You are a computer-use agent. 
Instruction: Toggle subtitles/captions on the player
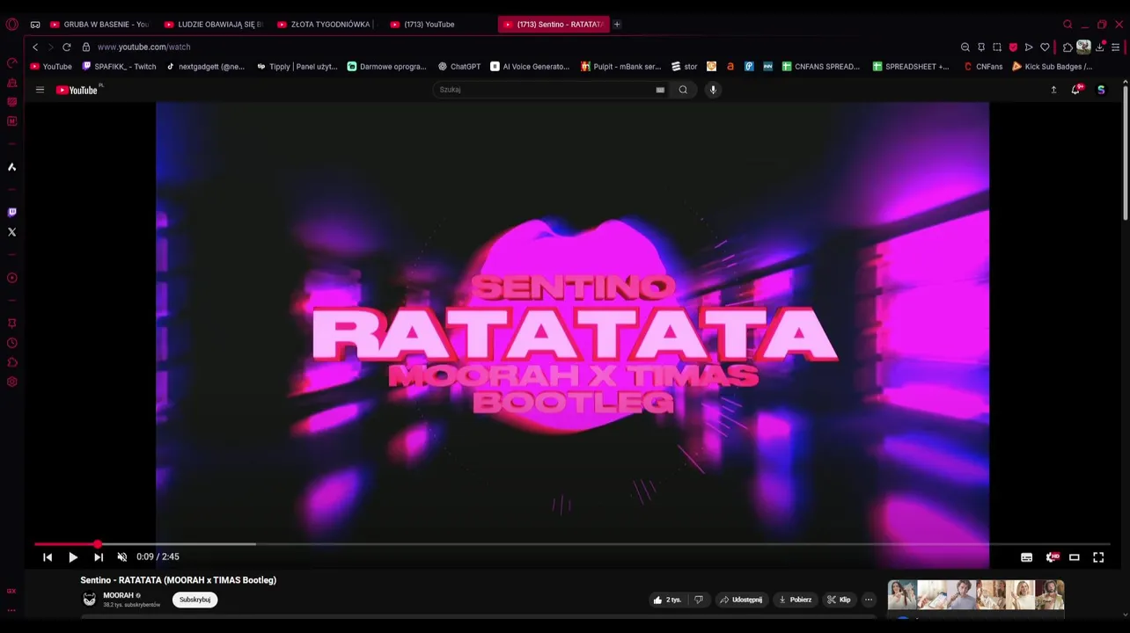[1026, 557]
